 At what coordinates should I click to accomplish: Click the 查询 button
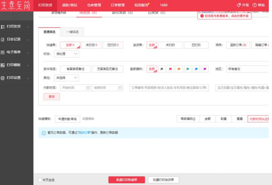[52, 97]
